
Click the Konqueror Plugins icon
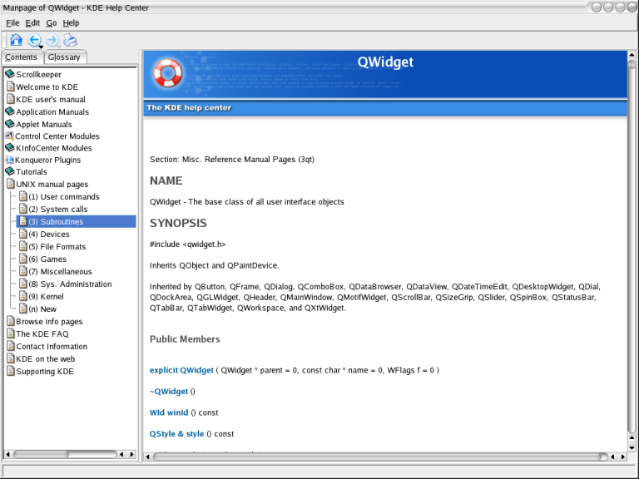pos(9,160)
